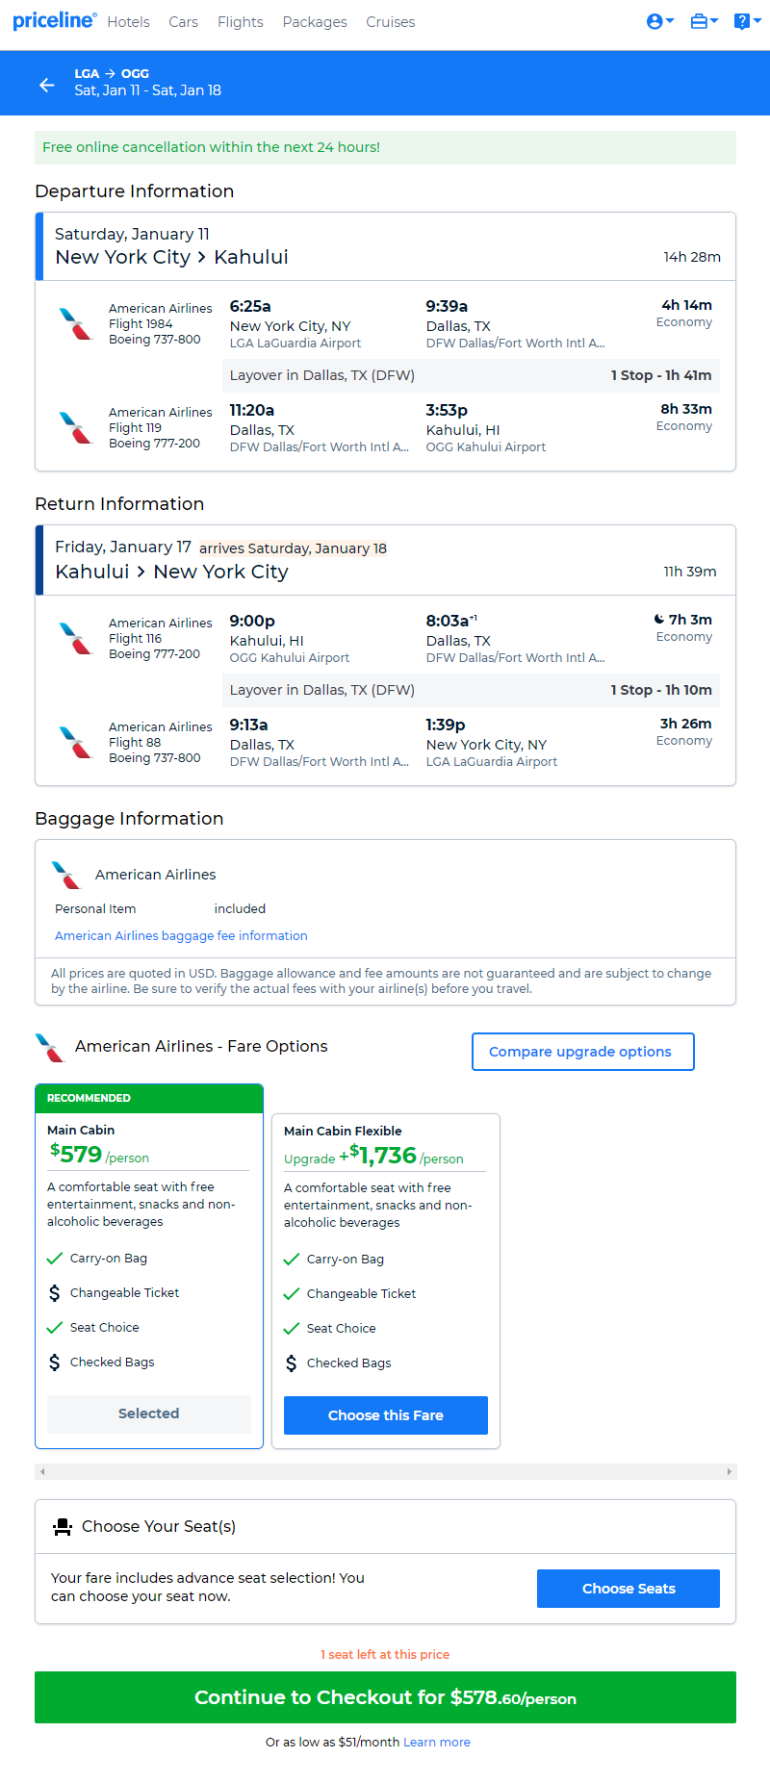The image size is (770, 1783).
Task: Open the user account profile menu
Action: tap(659, 21)
